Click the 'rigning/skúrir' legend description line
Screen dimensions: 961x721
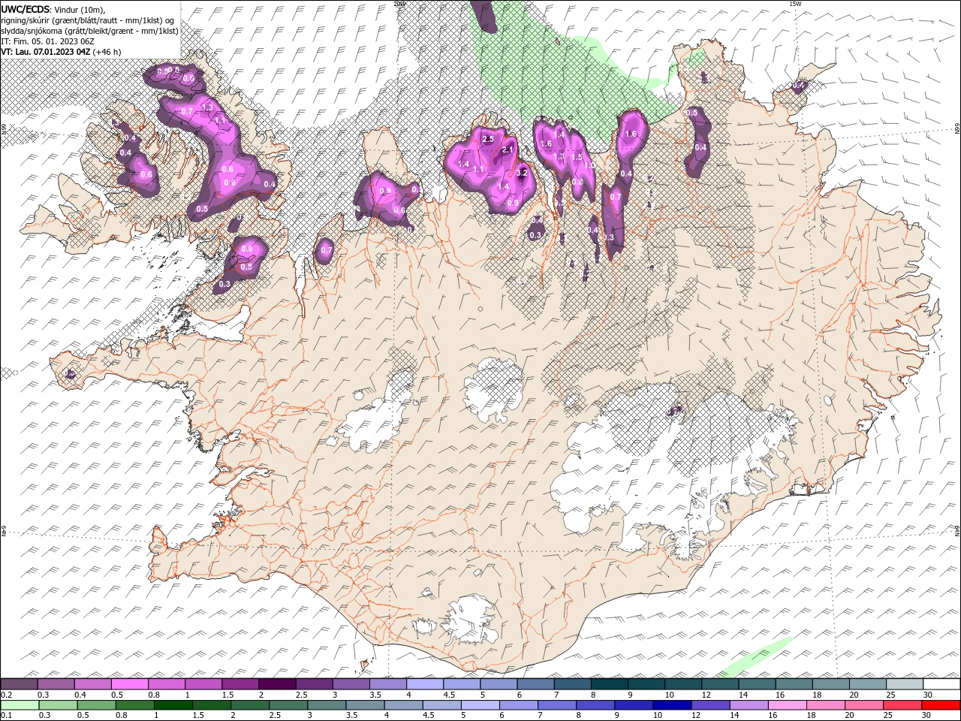click(89, 20)
